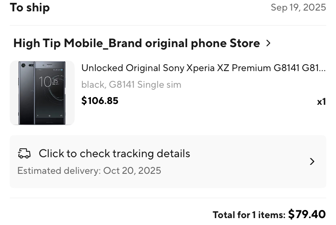Click the "Mobile_Brand" part of the store name

pyautogui.click(x=103, y=43)
